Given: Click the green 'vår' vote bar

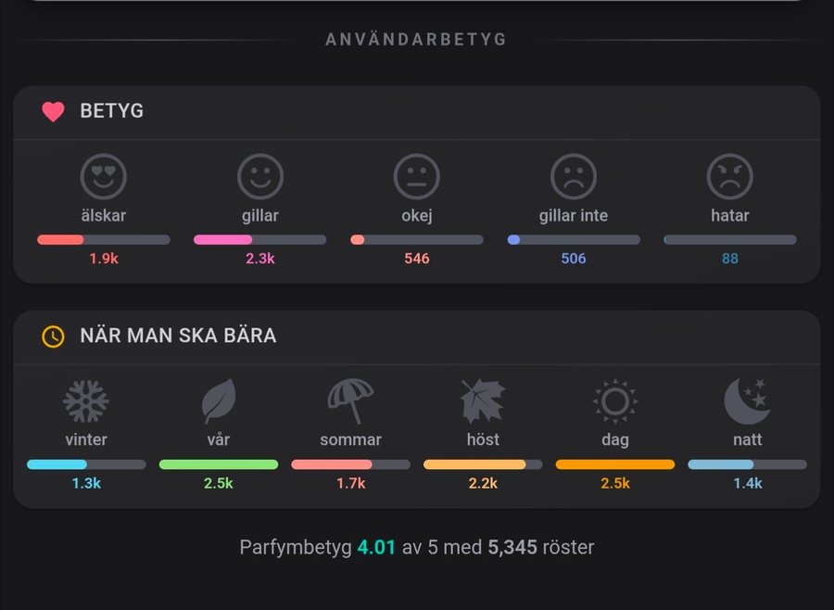Looking at the screenshot, I should 219,464.
